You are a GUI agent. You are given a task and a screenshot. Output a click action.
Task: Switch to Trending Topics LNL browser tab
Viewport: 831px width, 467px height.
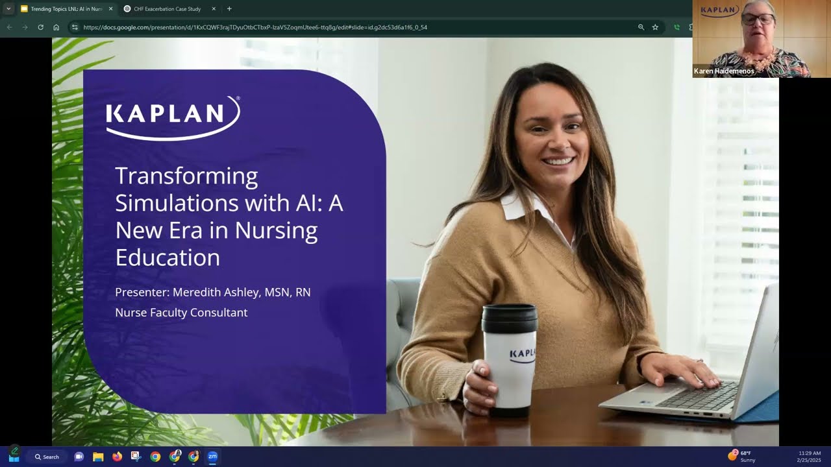click(66, 9)
